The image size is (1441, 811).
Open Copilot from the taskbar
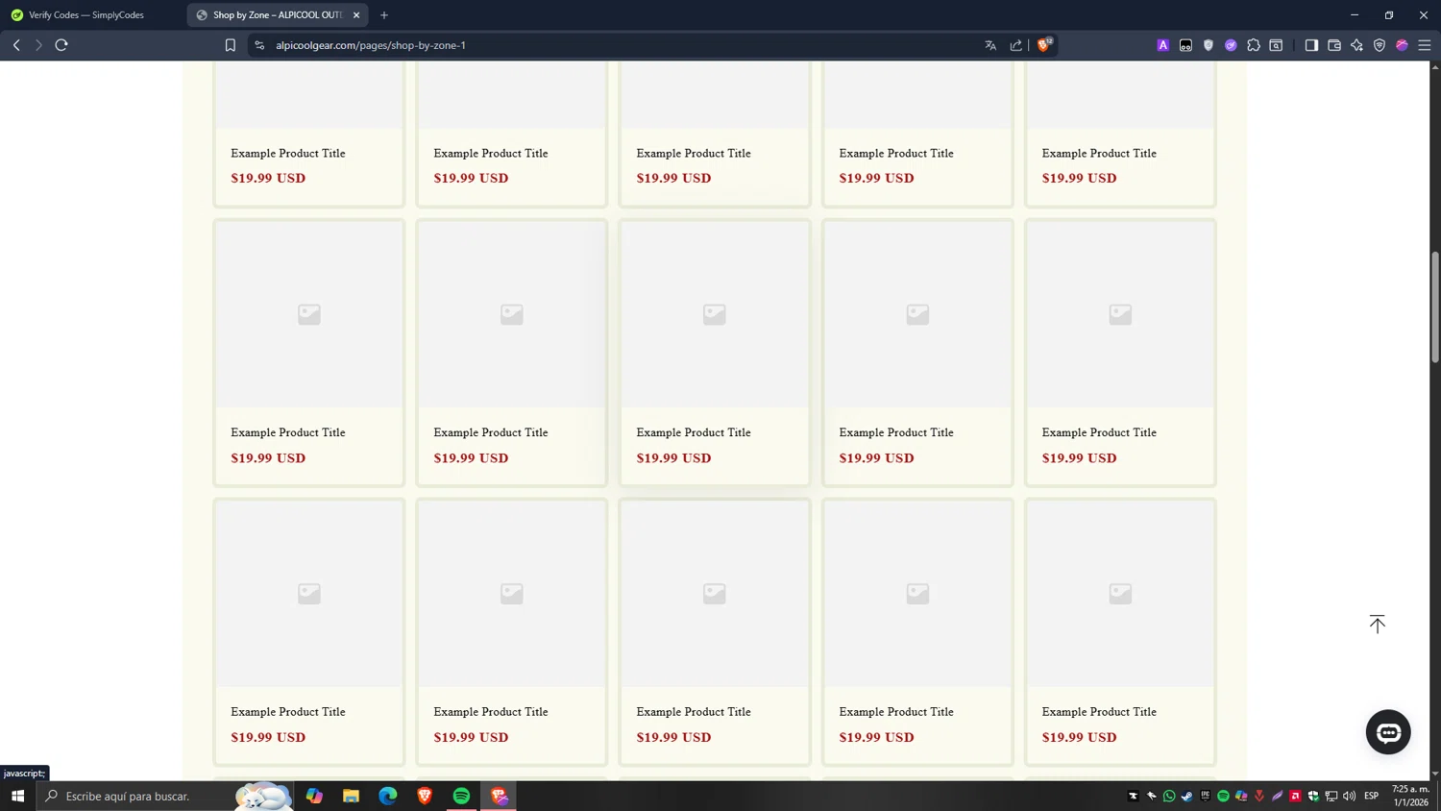pyautogui.click(x=314, y=796)
